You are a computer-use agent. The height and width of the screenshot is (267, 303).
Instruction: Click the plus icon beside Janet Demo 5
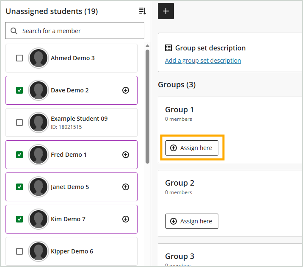pyautogui.click(x=126, y=187)
